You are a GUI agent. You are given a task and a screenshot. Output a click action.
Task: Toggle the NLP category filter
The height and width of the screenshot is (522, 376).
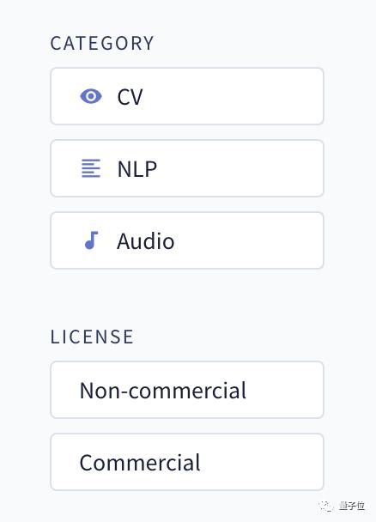pos(187,168)
